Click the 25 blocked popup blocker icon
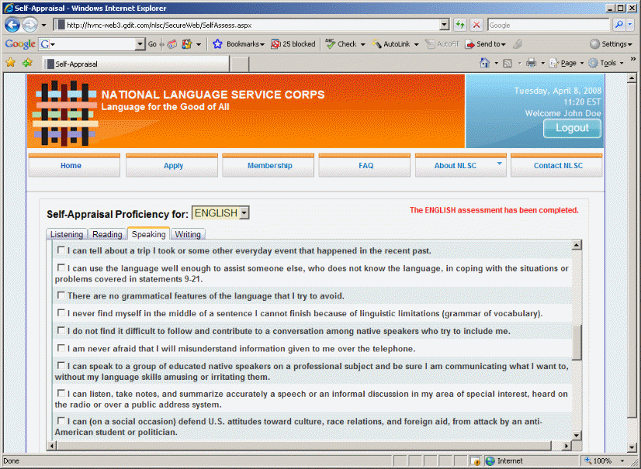Image resolution: width=641 pixels, height=469 pixels. click(275, 43)
